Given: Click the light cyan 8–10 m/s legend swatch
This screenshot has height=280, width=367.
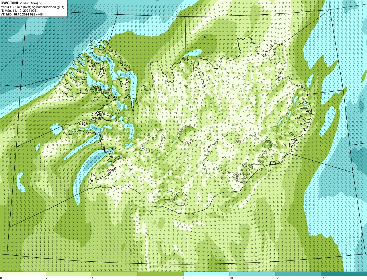Looking at the screenshot, I should 206,274.
